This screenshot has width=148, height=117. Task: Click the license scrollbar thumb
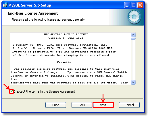click(x=133, y=38)
